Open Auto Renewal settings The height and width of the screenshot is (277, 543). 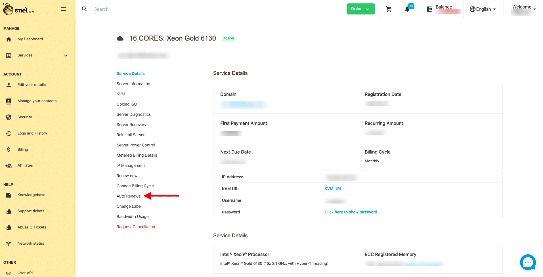(x=129, y=196)
